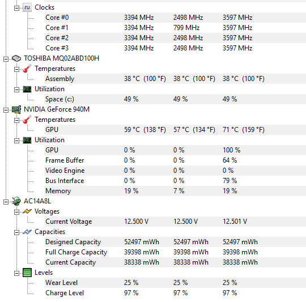Collapse the AC14A8L battery node

click(6, 202)
